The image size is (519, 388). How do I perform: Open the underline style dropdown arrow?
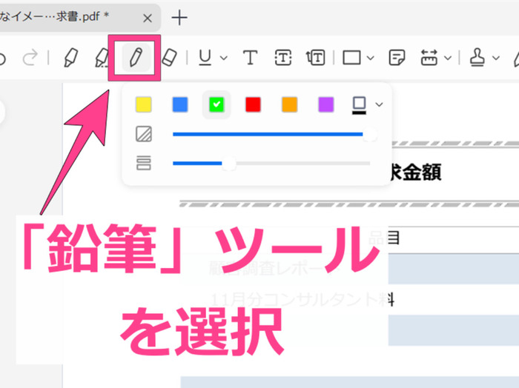[x=224, y=58]
